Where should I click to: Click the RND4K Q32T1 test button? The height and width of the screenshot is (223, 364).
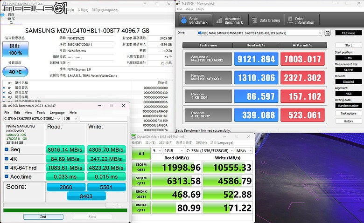click(x=141, y=194)
